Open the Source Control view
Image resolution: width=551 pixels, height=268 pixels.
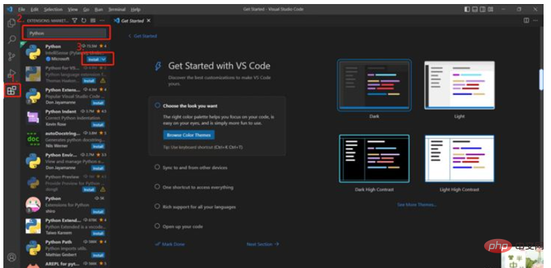pyautogui.click(x=11, y=56)
